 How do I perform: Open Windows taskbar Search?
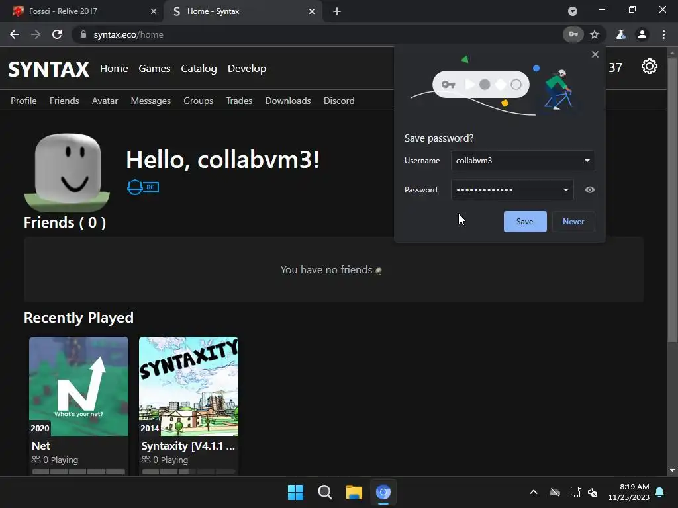pyautogui.click(x=324, y=492)
